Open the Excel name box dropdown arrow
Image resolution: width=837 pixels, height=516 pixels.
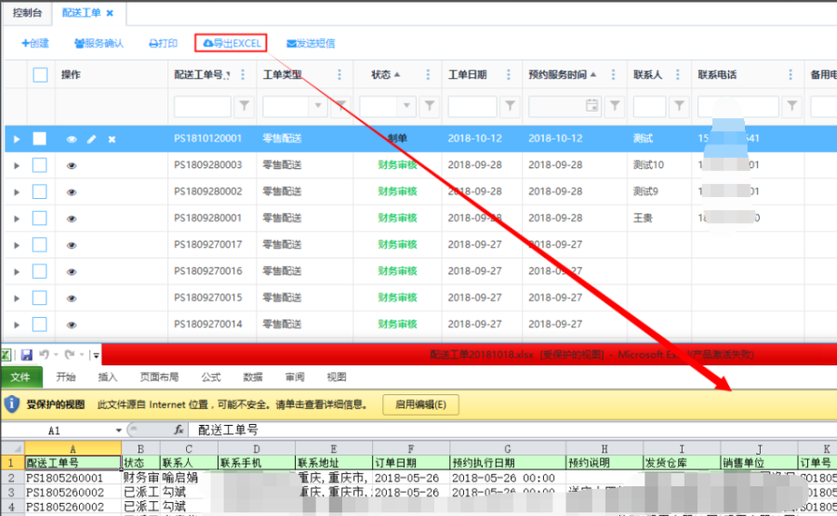click(118, 430)
